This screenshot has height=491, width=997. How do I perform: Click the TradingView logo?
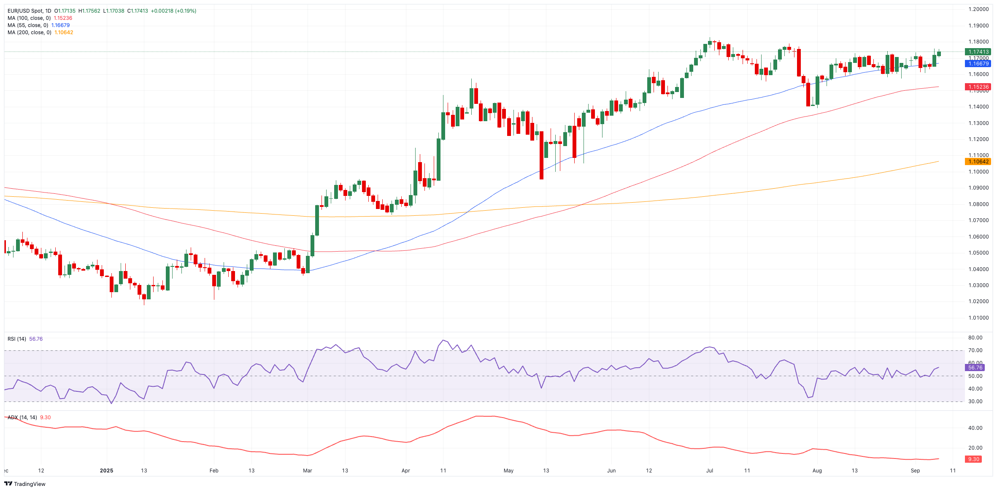25,484
